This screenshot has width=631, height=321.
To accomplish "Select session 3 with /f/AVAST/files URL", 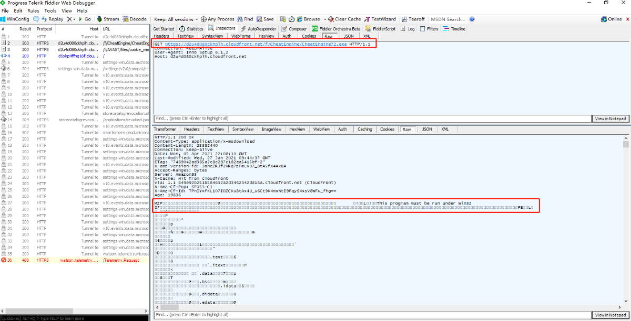I will [x=75, y=49].
